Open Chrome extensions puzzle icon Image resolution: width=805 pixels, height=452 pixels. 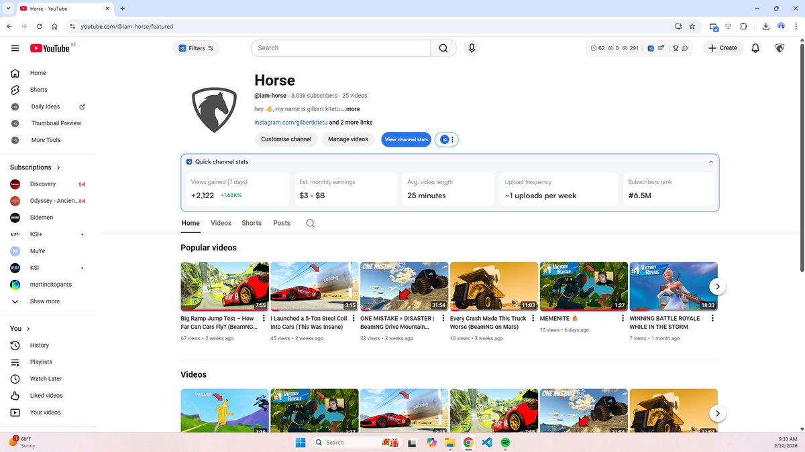(x=743, y=26)
